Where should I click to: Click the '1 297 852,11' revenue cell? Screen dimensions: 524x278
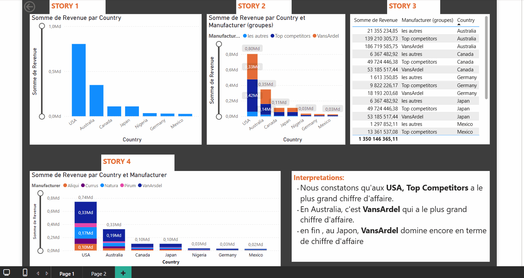pyautogui.click(x=384, y=124)
